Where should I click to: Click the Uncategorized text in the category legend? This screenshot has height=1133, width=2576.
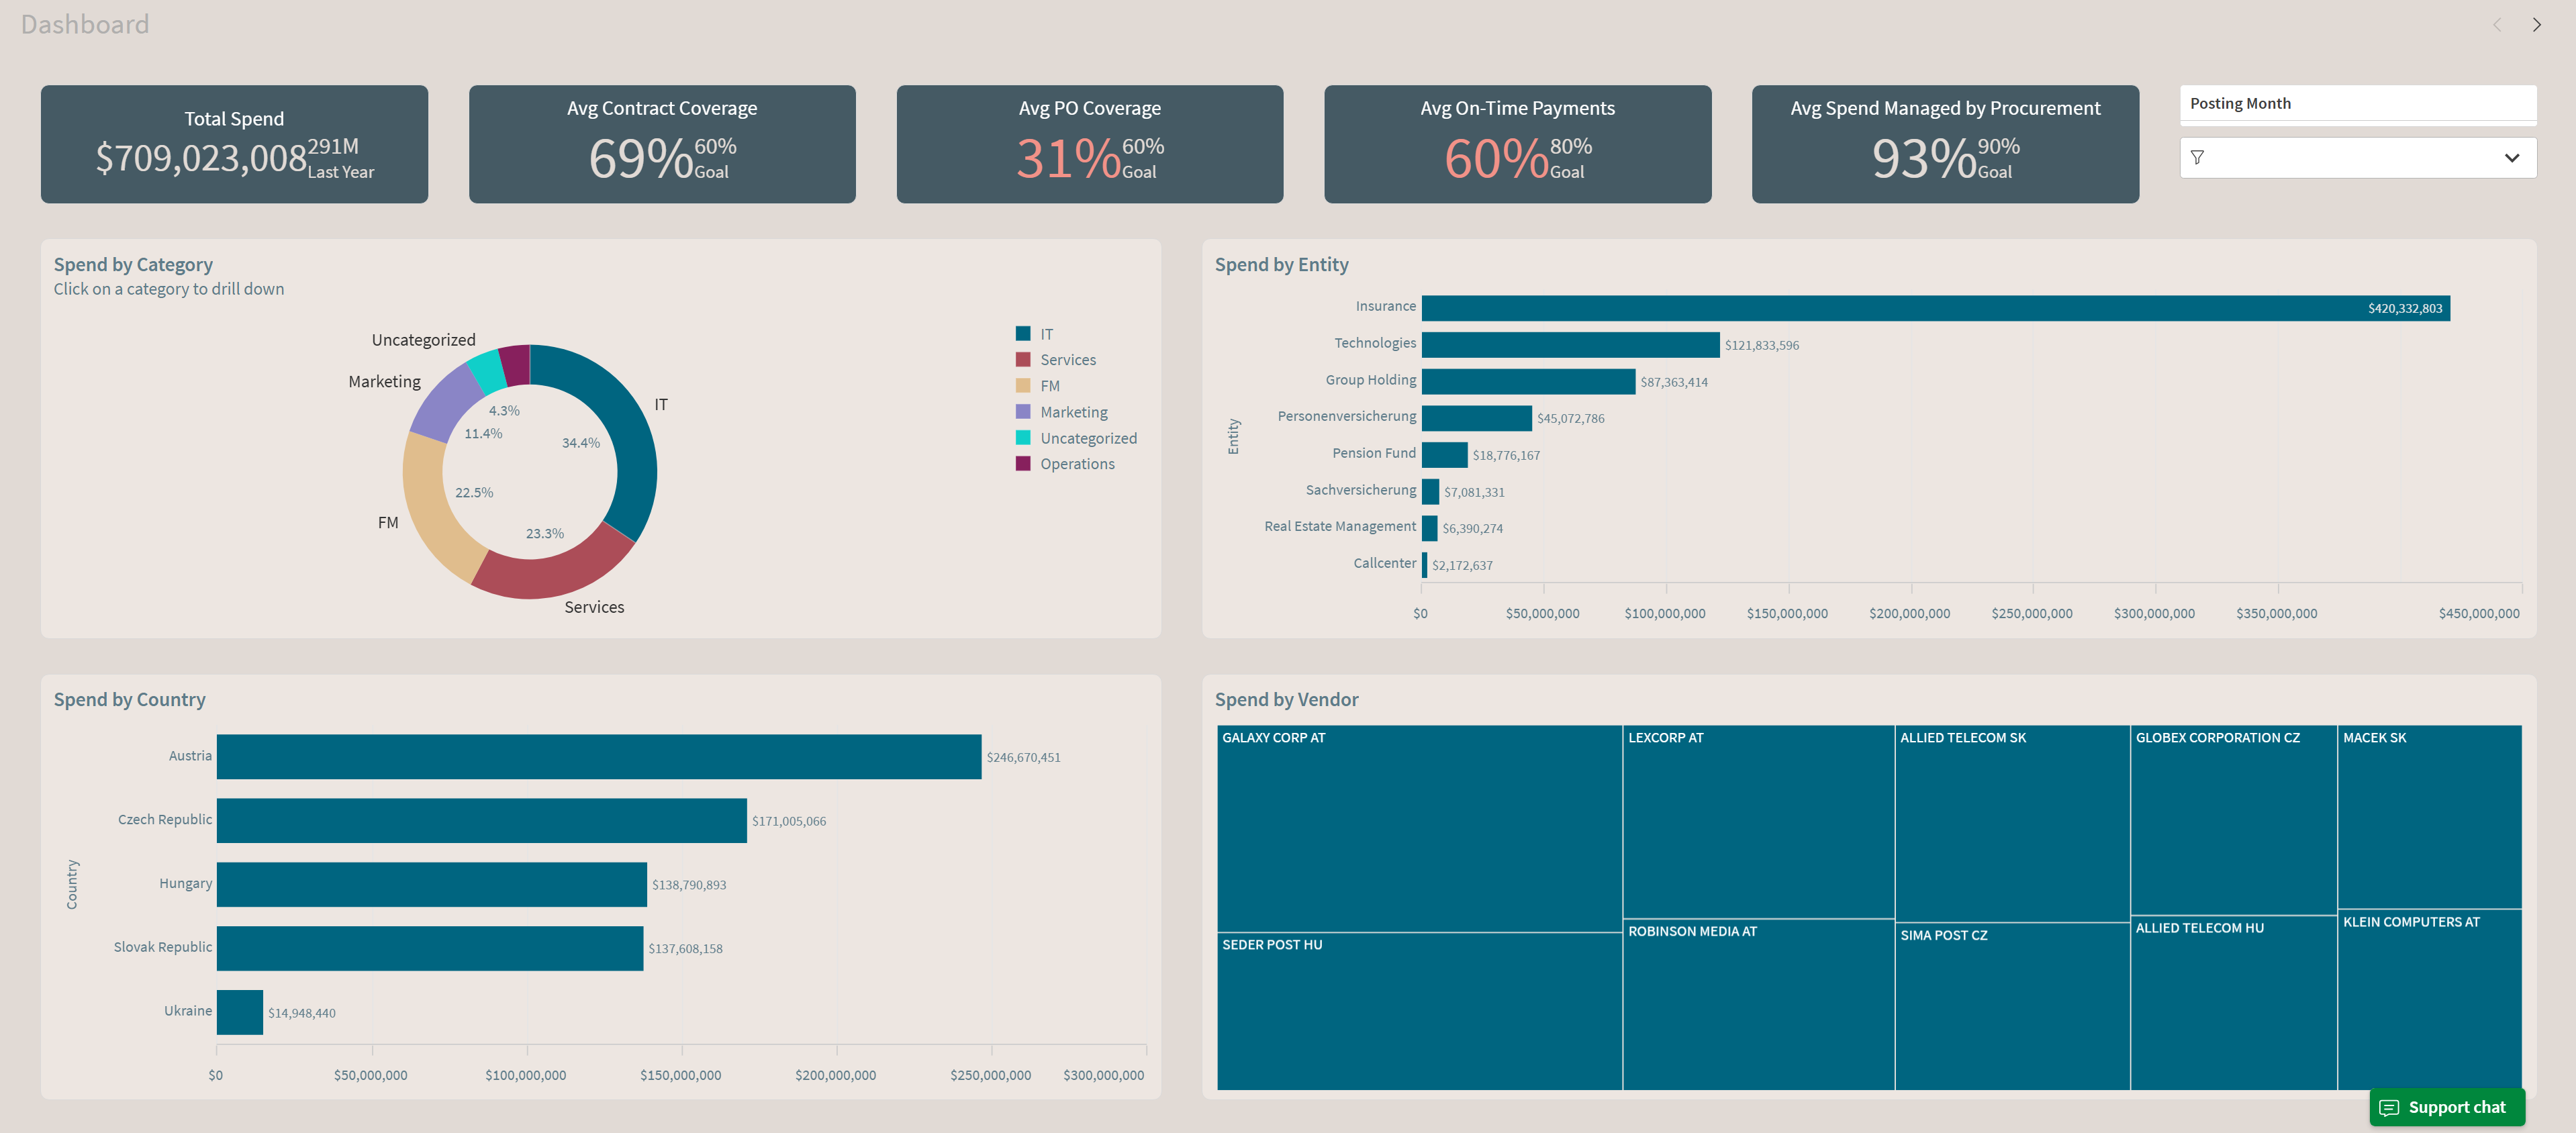click(x=1089, y=438)
